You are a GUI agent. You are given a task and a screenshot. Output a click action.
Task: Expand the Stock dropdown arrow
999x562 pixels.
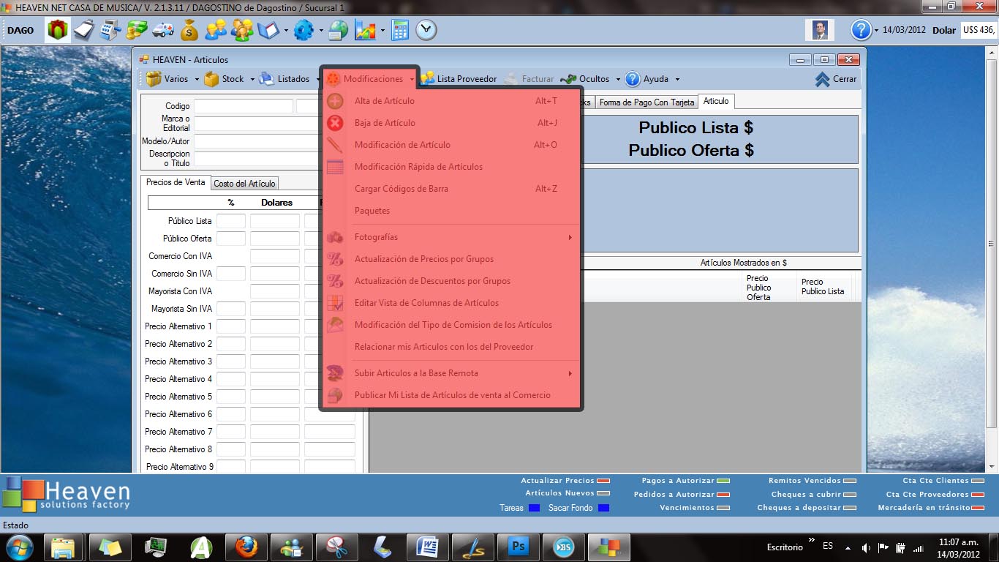(x=252, y=79)
